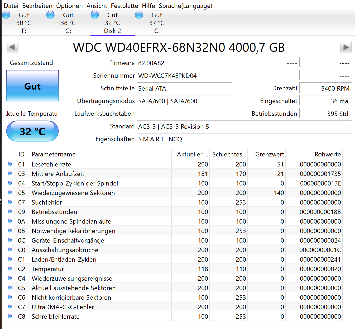
Task: Switch to drive F: tab label
Action: pyautogui.click(x=24, y=31)
